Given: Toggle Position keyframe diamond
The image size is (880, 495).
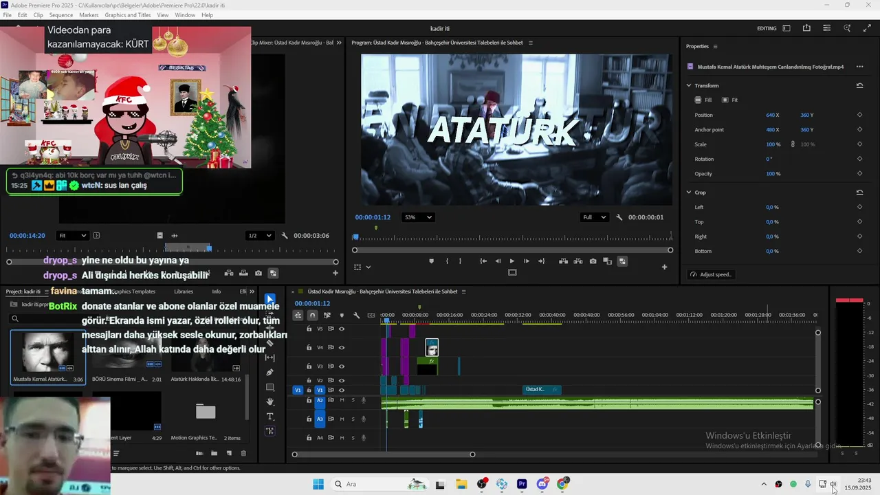Looking at the screenshot, I should pyautogui.click(x=859, y=115).
